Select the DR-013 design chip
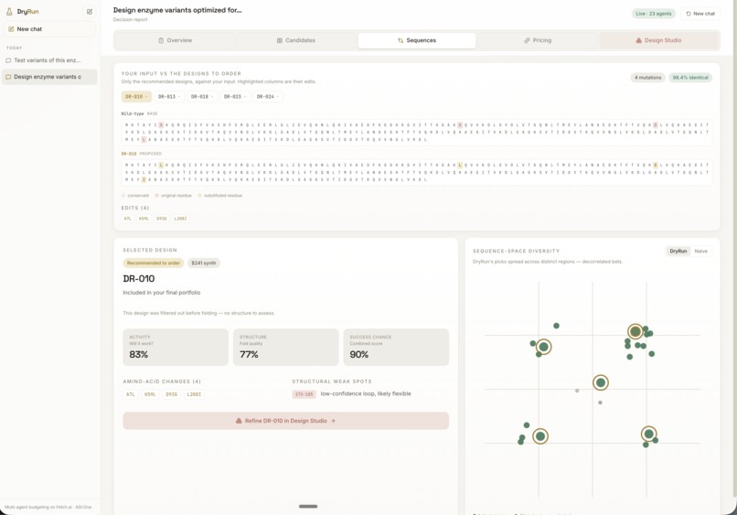 pyautogui.click(x=169, y=96)
